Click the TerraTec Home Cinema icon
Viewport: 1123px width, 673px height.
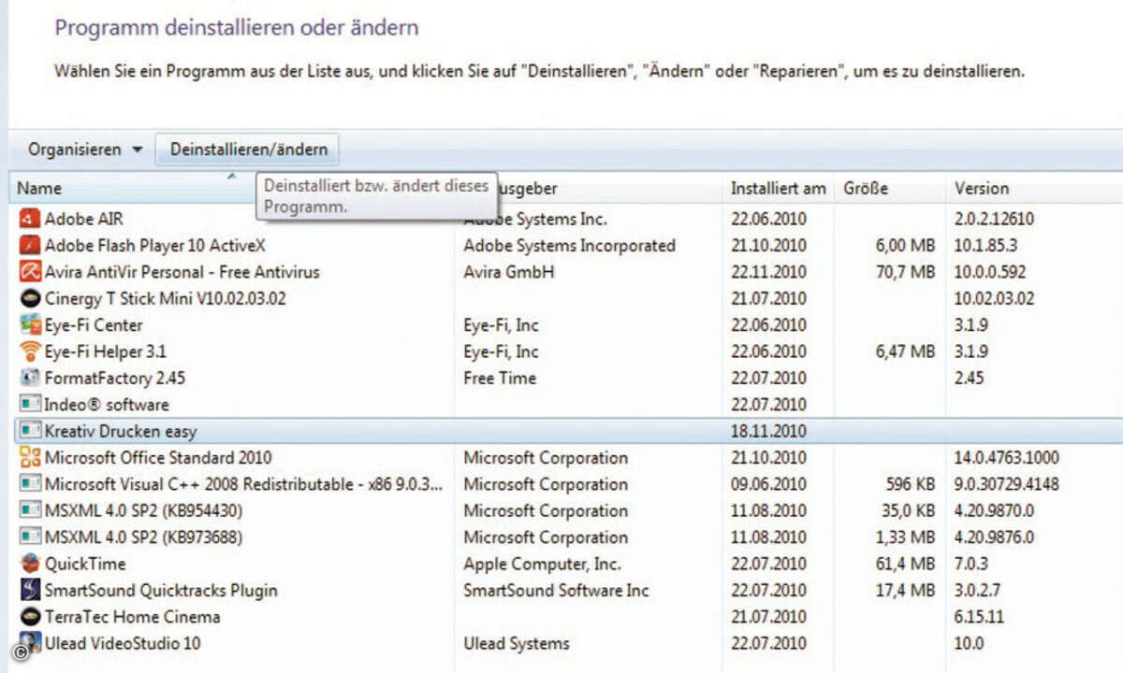[x=29, y=617]
